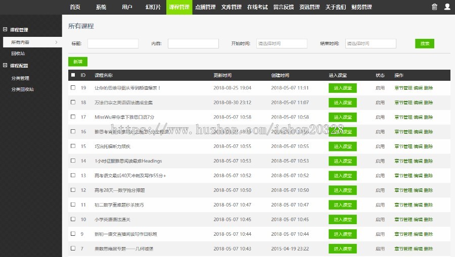Click 进入课堂 for course ID 13

(x=342, y=176)
